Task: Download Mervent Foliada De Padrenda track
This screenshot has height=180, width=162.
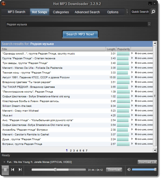Action: (144, 68)
